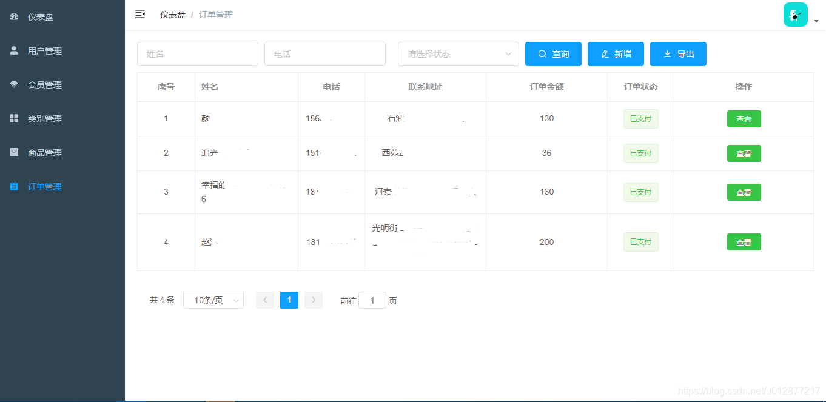Open the user avatar in top-right corner

tap(795, 14)
